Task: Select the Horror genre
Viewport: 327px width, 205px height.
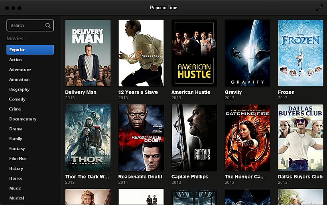Action: pyautogui.click(x=16, y=178)
